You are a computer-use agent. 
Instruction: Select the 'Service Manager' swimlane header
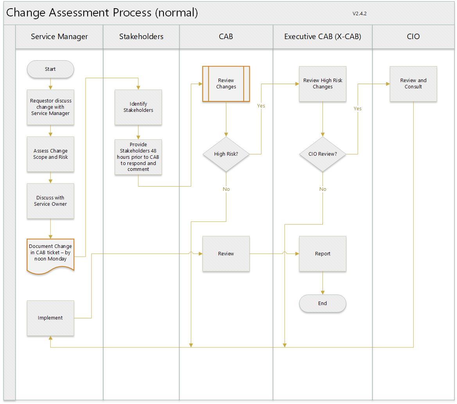pos(59,37)
